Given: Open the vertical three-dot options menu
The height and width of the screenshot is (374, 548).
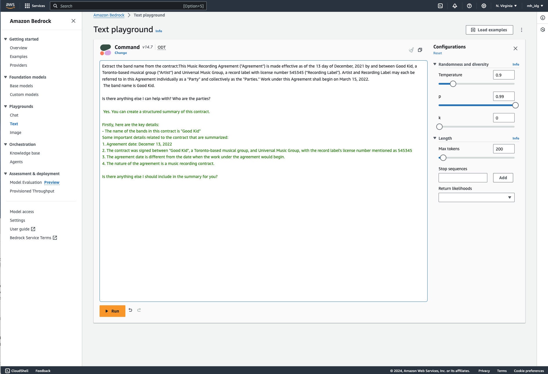Looking at the screenshot, I should pos(522,30).
